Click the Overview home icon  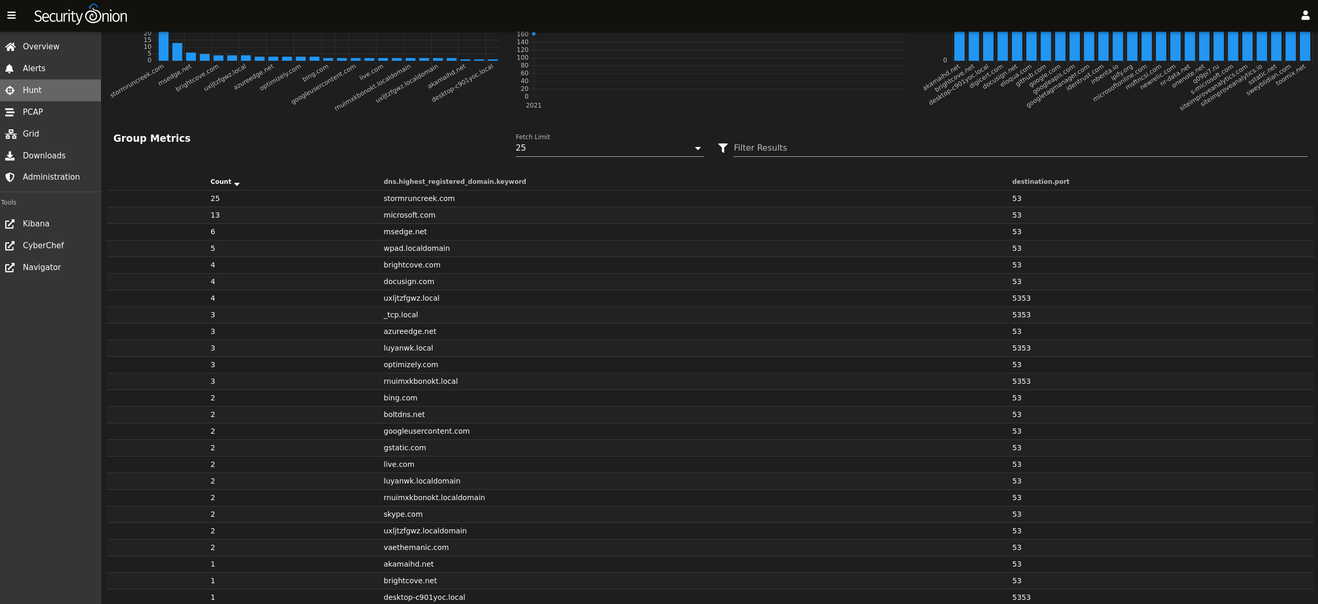click(x=10, y=47)
